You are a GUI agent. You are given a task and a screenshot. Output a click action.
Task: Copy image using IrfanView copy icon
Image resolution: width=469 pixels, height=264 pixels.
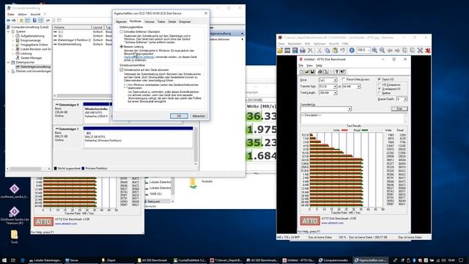coord(328,51)
